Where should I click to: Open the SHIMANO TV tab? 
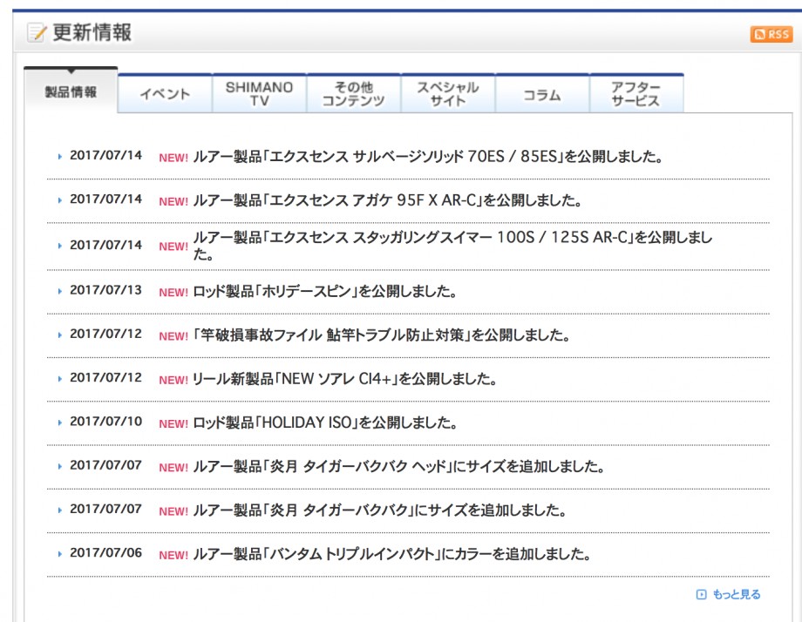[x=259, y=93]
